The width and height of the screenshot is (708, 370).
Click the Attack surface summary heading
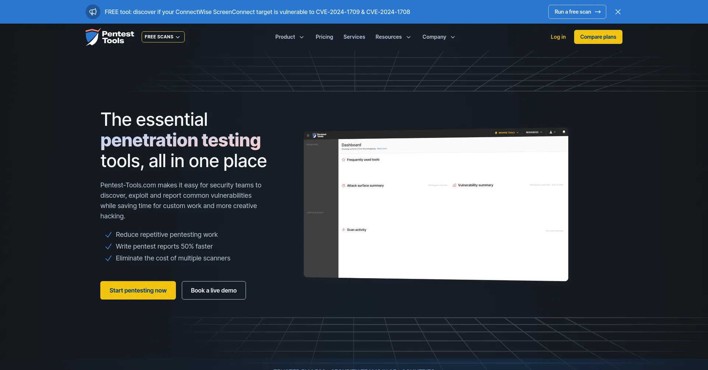click(x=365, y=186)
